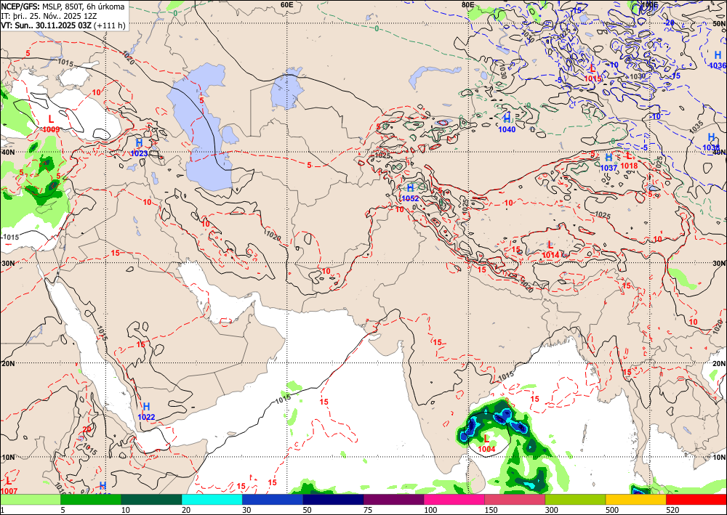Select the high pressure marker H 1023

[x=139, y=147]
